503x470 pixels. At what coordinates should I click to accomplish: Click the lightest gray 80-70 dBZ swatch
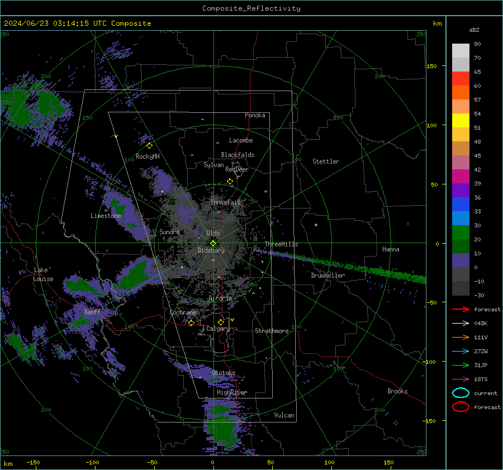(461, 51)
